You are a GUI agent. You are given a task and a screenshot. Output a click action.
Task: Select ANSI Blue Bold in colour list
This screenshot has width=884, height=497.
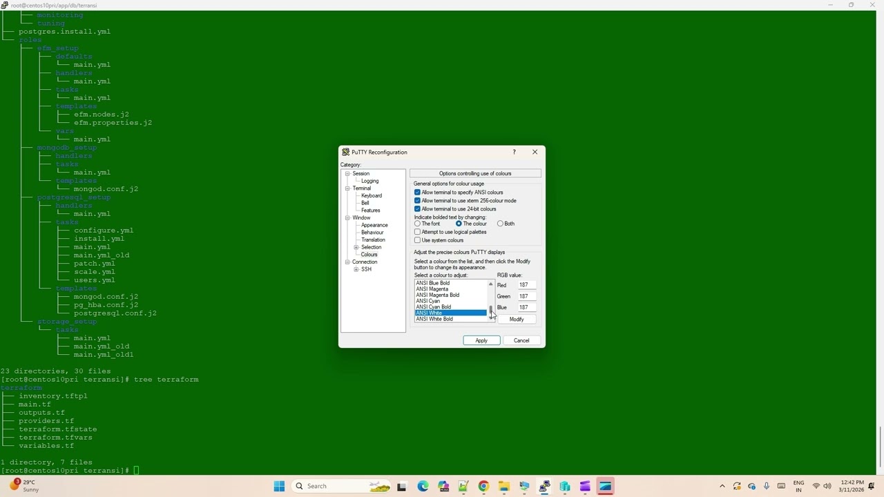click(450, 283)
